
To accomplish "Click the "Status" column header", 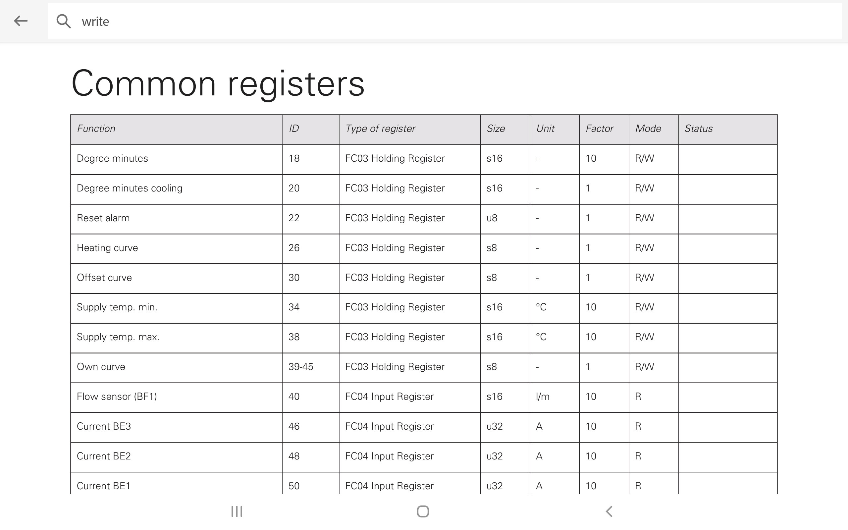I will [x=699, y=129].
